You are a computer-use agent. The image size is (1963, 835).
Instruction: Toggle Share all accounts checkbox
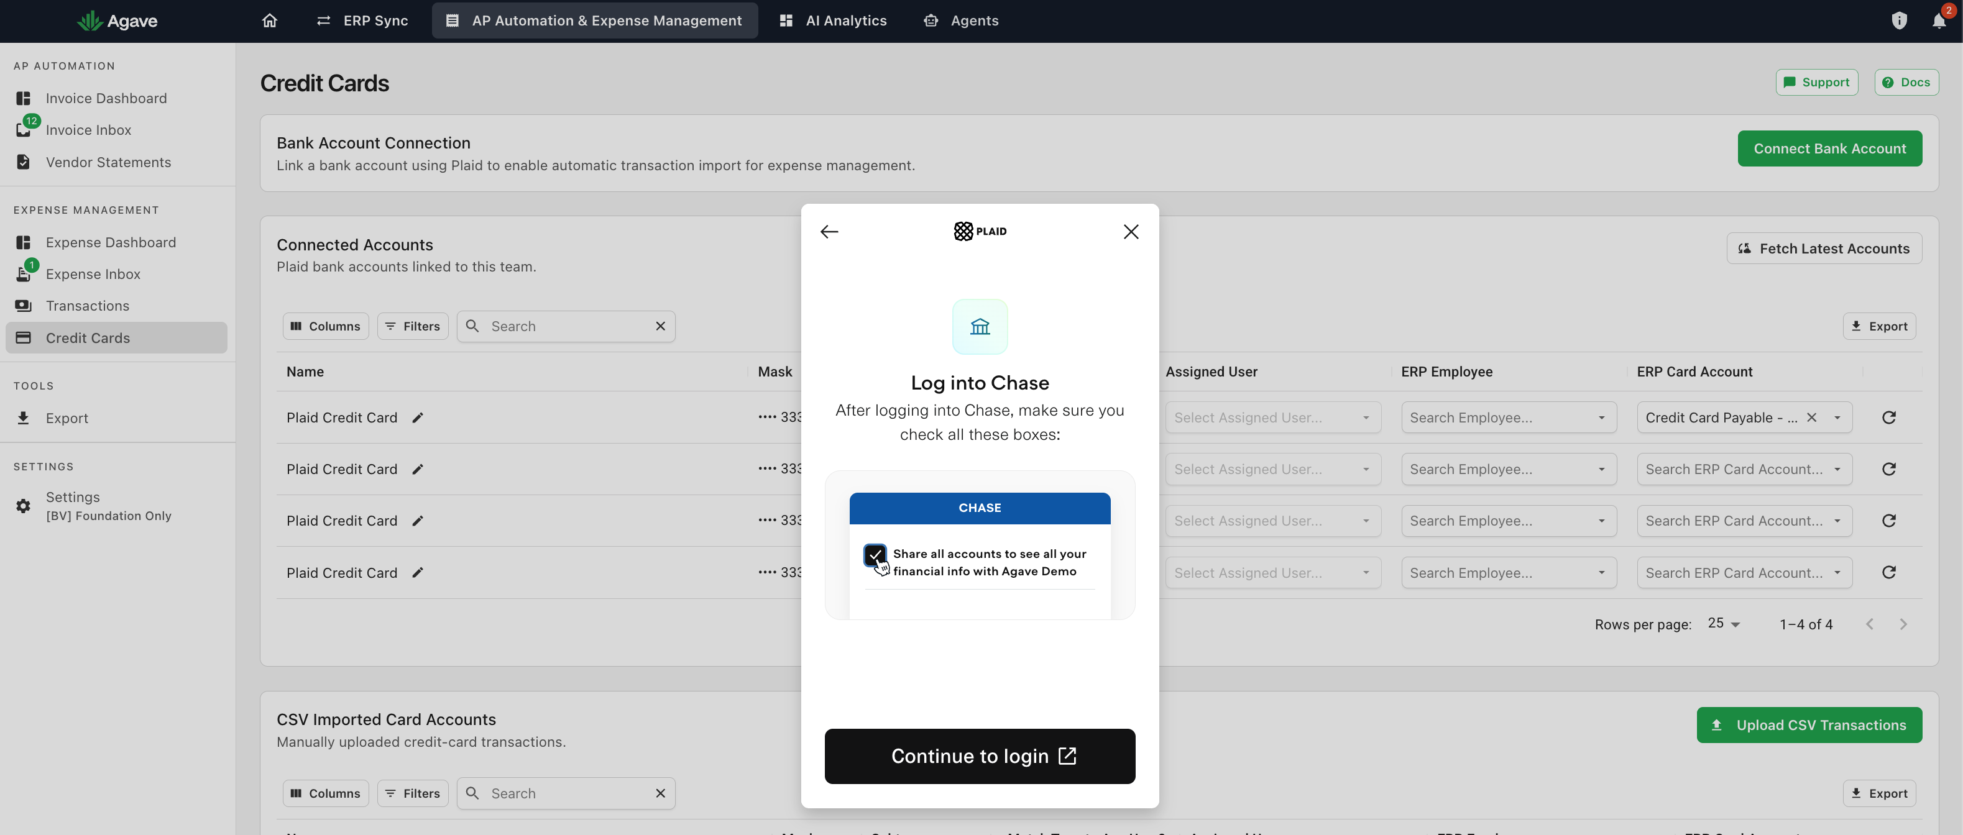click(875, 555)
